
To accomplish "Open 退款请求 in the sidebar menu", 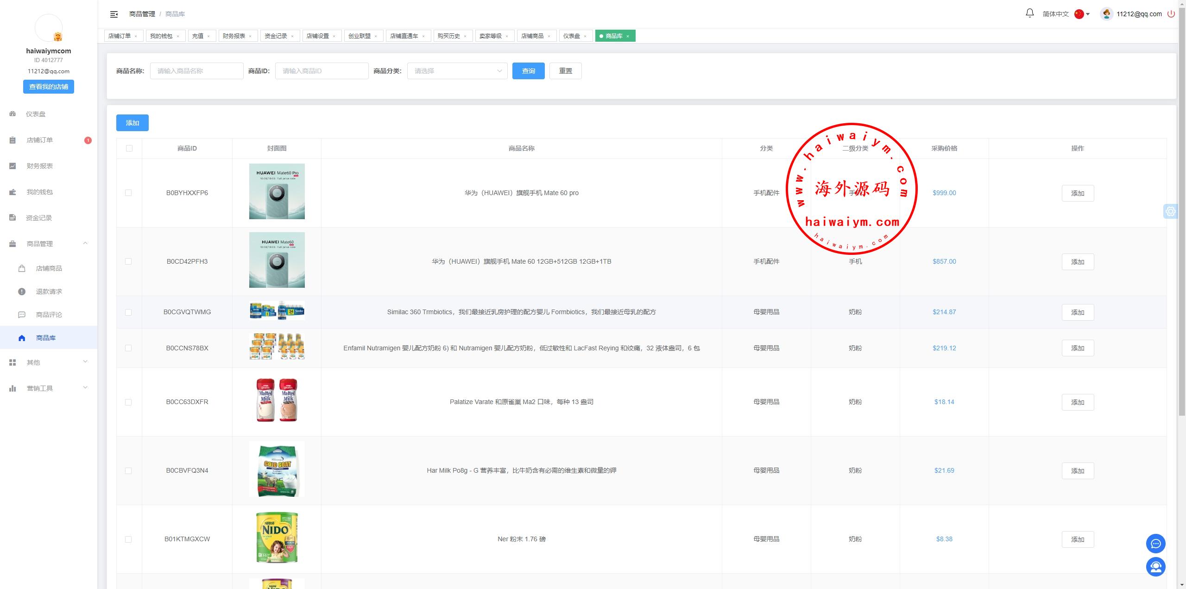I will (x=49, y=291).
